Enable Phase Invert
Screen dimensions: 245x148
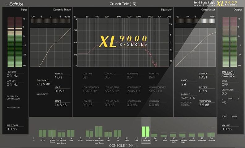click(x=13, y=108)
